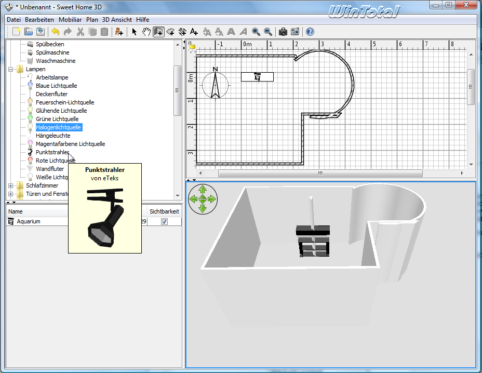Screen dimensions: 482x373
Task: Select the Add Text tool
Action: pos(194,32)
